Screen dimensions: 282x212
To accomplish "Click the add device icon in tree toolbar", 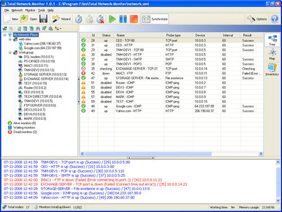I will pos(5,28).
